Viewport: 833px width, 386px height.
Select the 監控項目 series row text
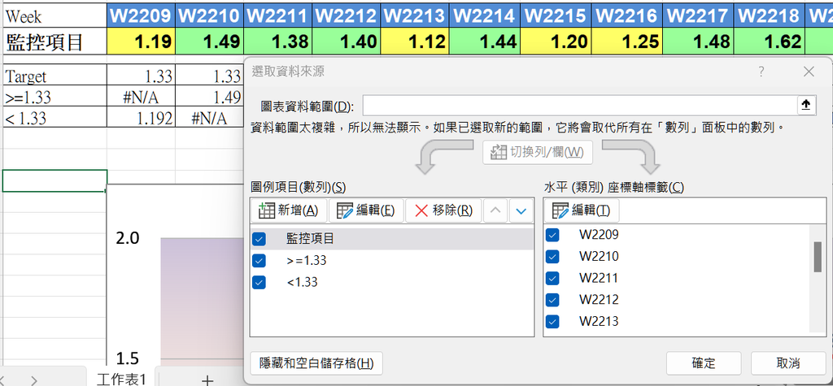(x=310, y=239)
